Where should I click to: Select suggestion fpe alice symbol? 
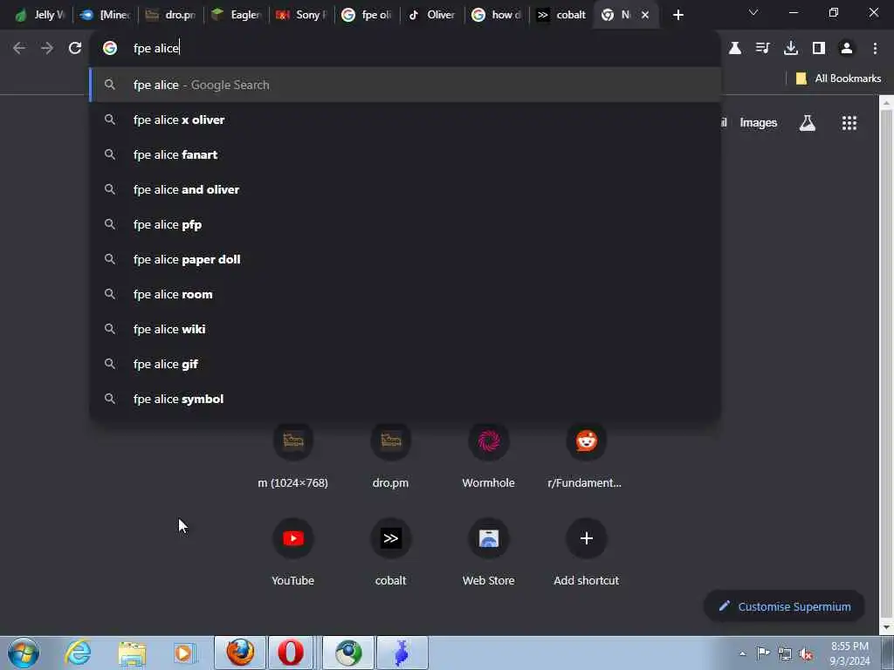pos(405,399)
